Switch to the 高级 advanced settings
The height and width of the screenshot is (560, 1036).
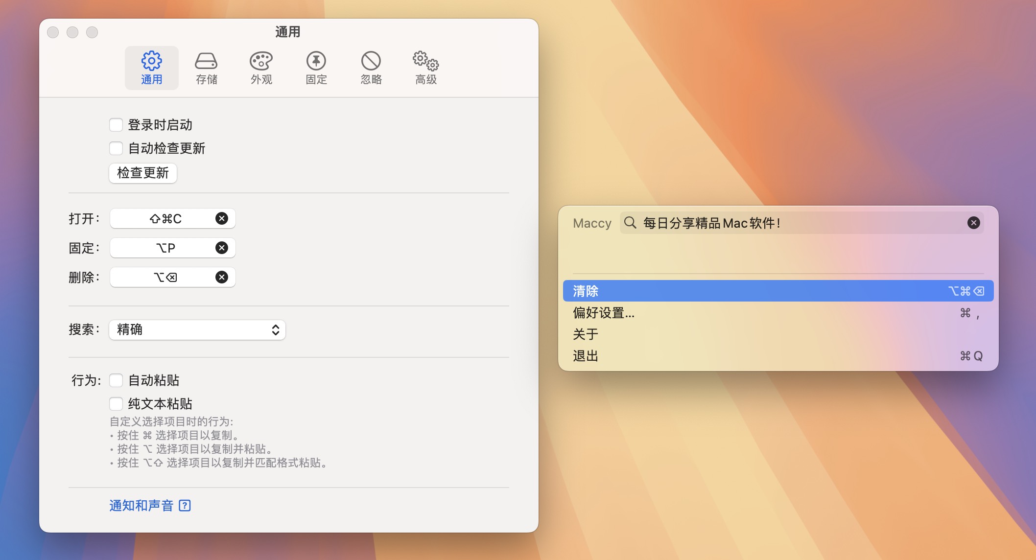(x=425, y=68)
